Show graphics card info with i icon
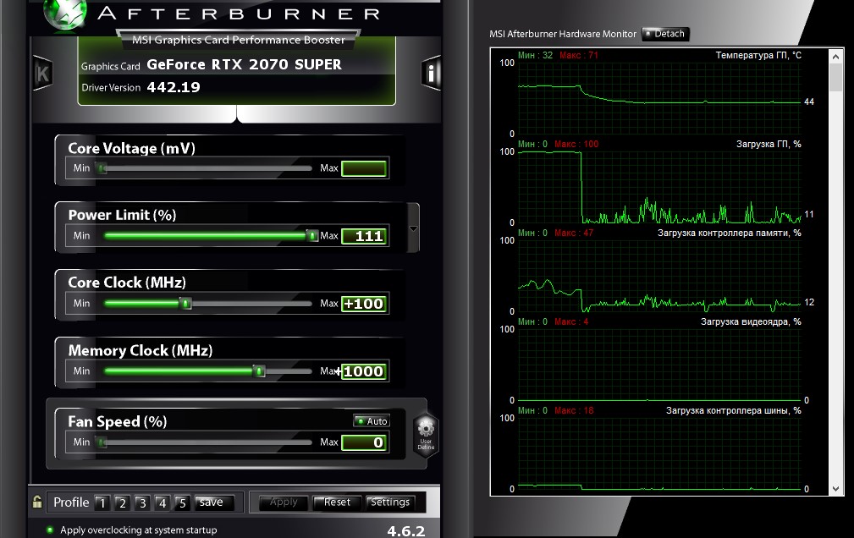 (431, 73)
